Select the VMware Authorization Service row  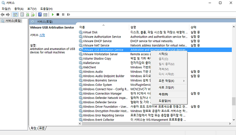[x=155, y=36]
